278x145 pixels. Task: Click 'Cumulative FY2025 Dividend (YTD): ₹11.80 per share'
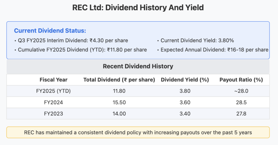pos(82,50)
